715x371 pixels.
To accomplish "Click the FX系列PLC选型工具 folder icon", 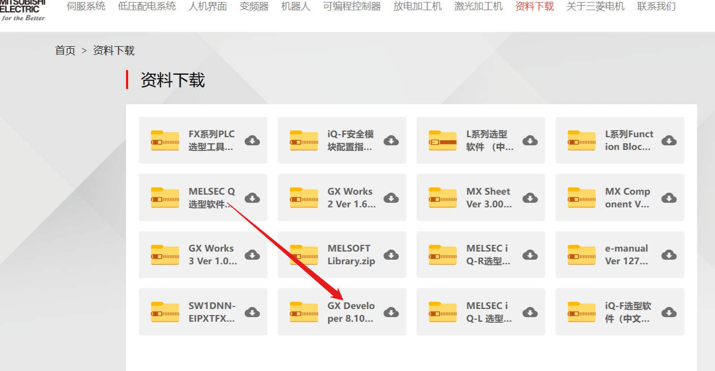I will point(165,141).
